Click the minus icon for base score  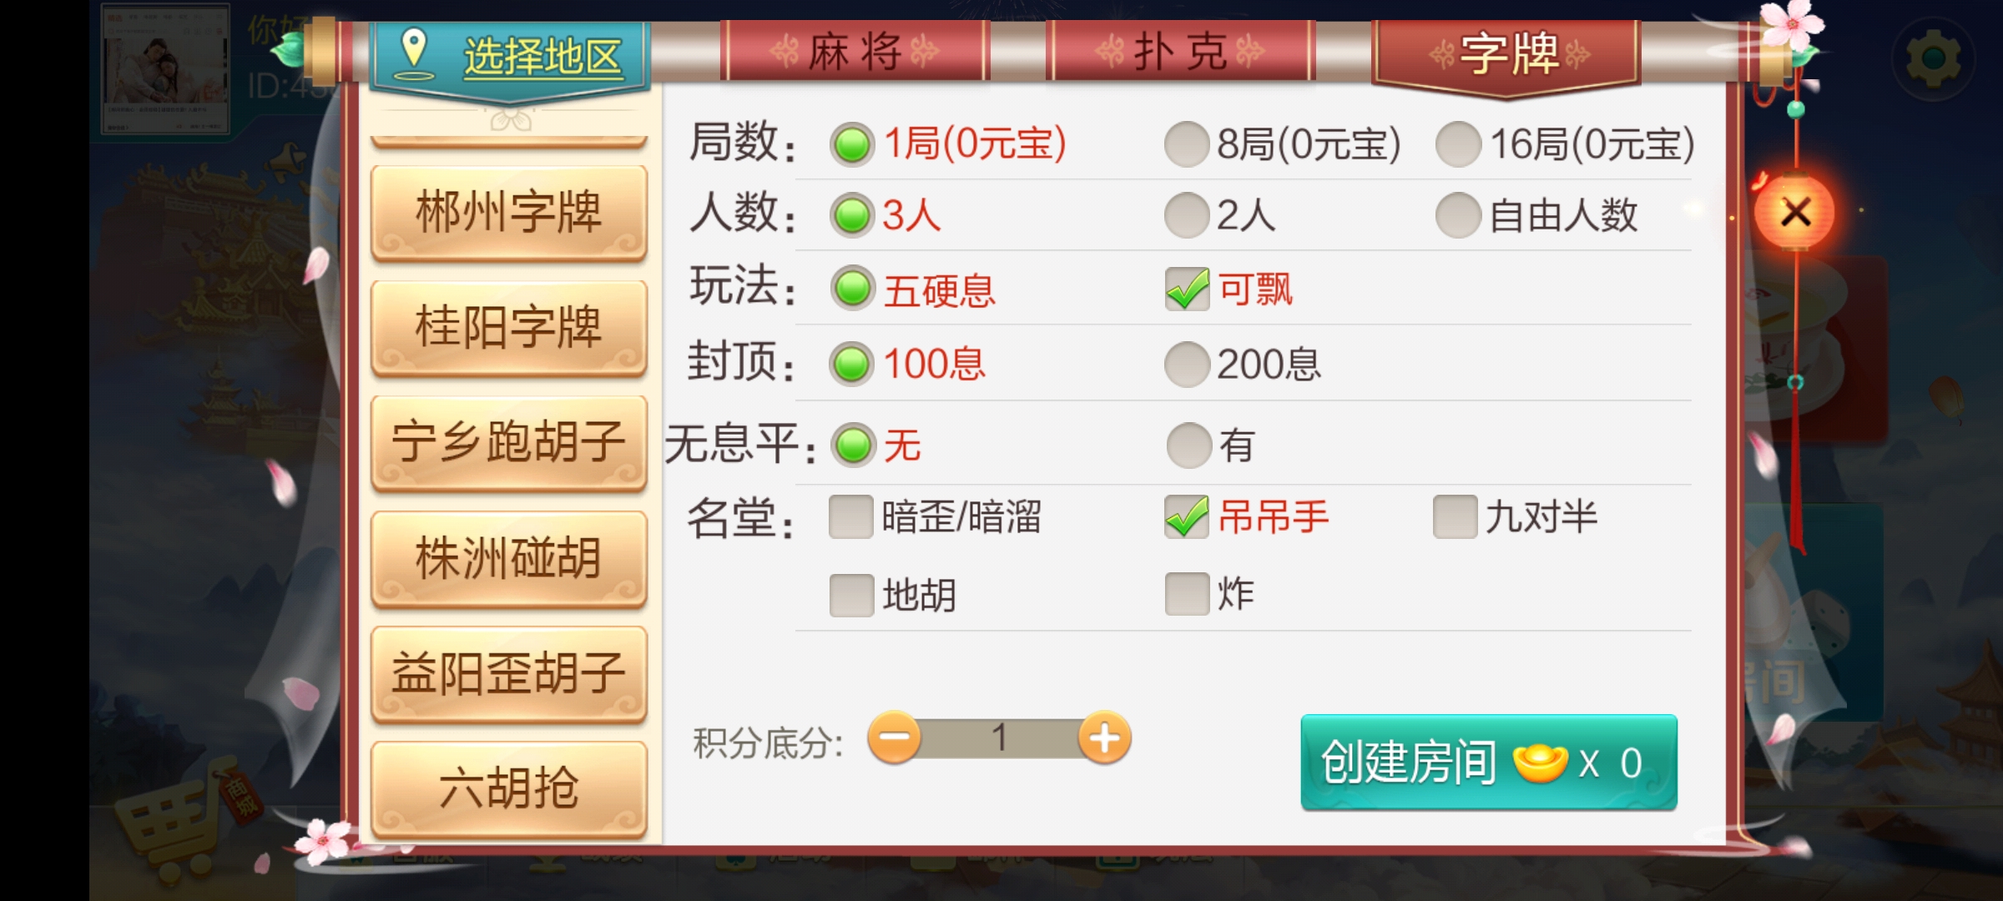(894, 737)
